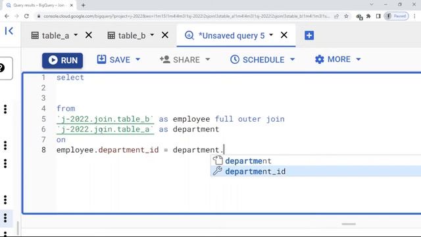Open the Paused profile button

pyautogui.click(x=396, y=16)
